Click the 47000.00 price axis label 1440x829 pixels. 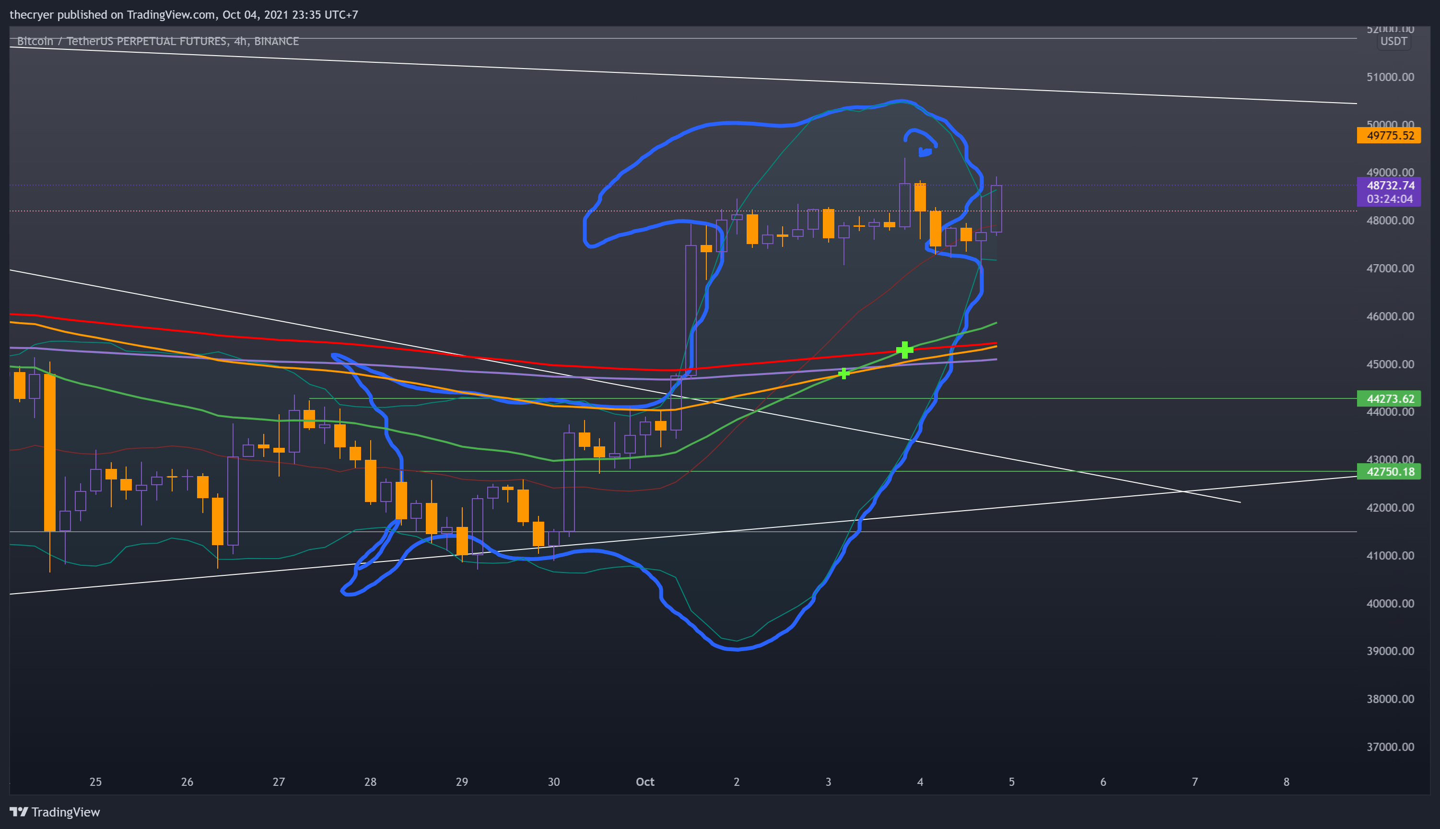1390,268
